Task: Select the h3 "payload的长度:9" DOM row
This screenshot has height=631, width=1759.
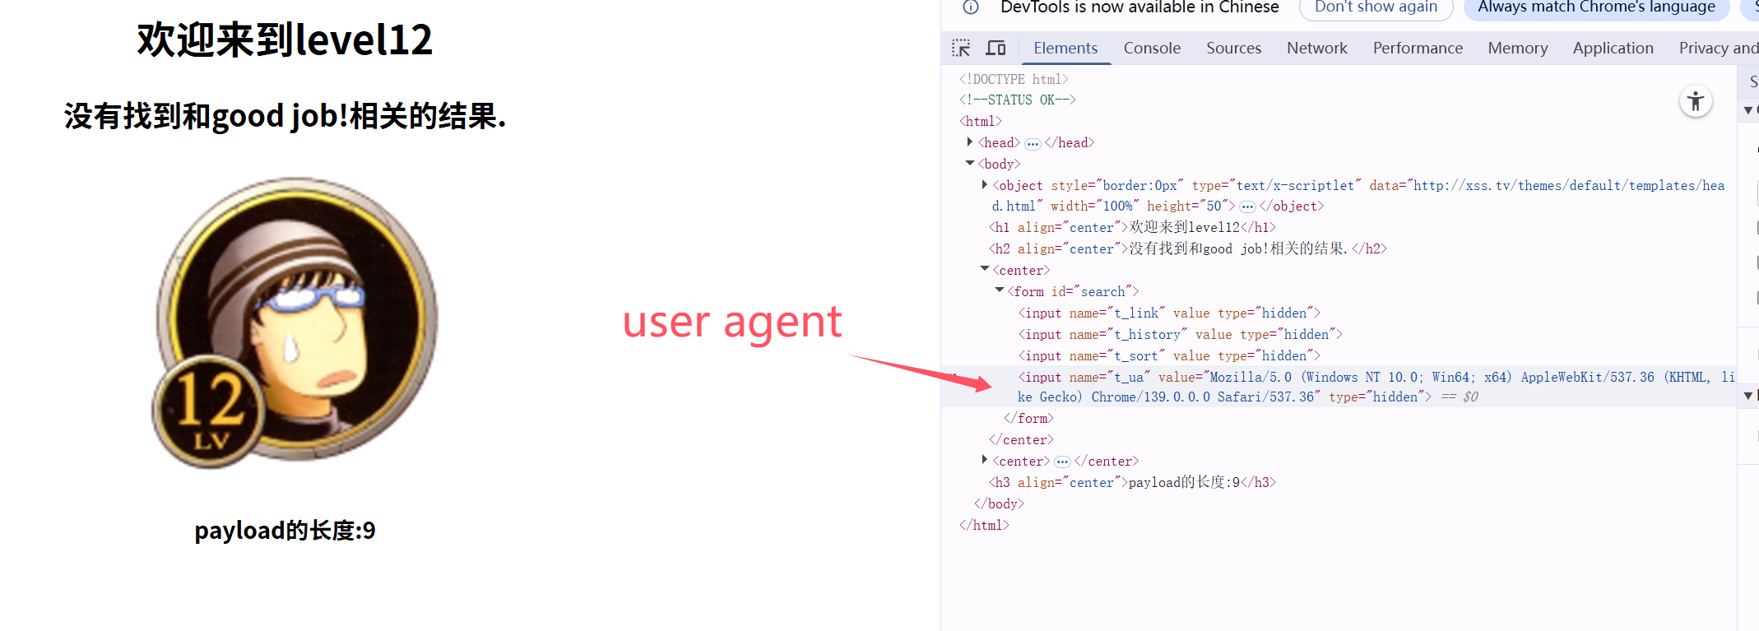Action: point(1132,483)
